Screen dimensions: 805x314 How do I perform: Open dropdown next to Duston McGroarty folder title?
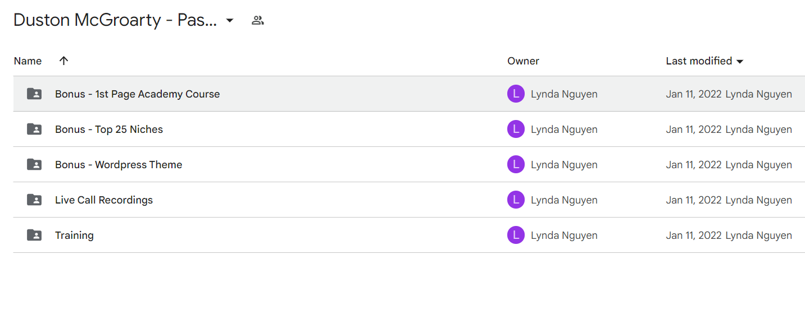click(x=229, y=21)
